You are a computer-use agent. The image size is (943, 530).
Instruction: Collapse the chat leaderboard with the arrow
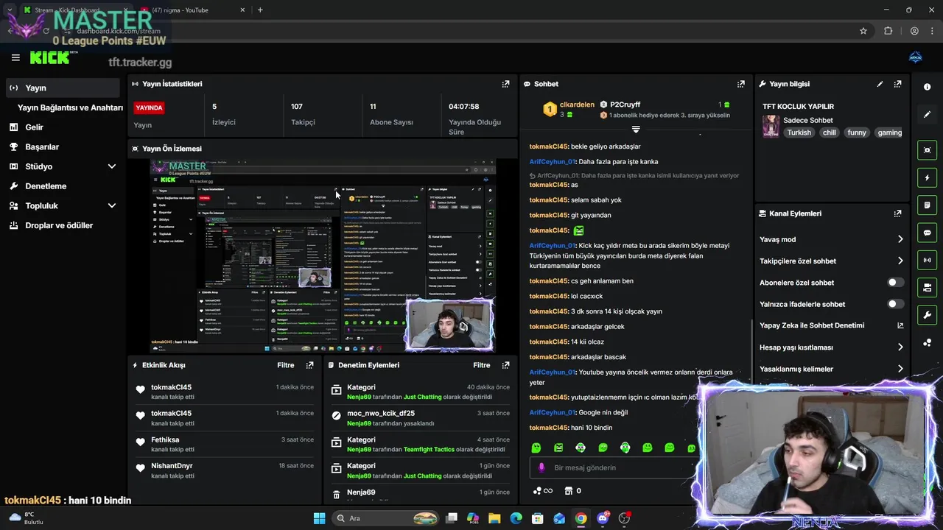click(636, 130)
